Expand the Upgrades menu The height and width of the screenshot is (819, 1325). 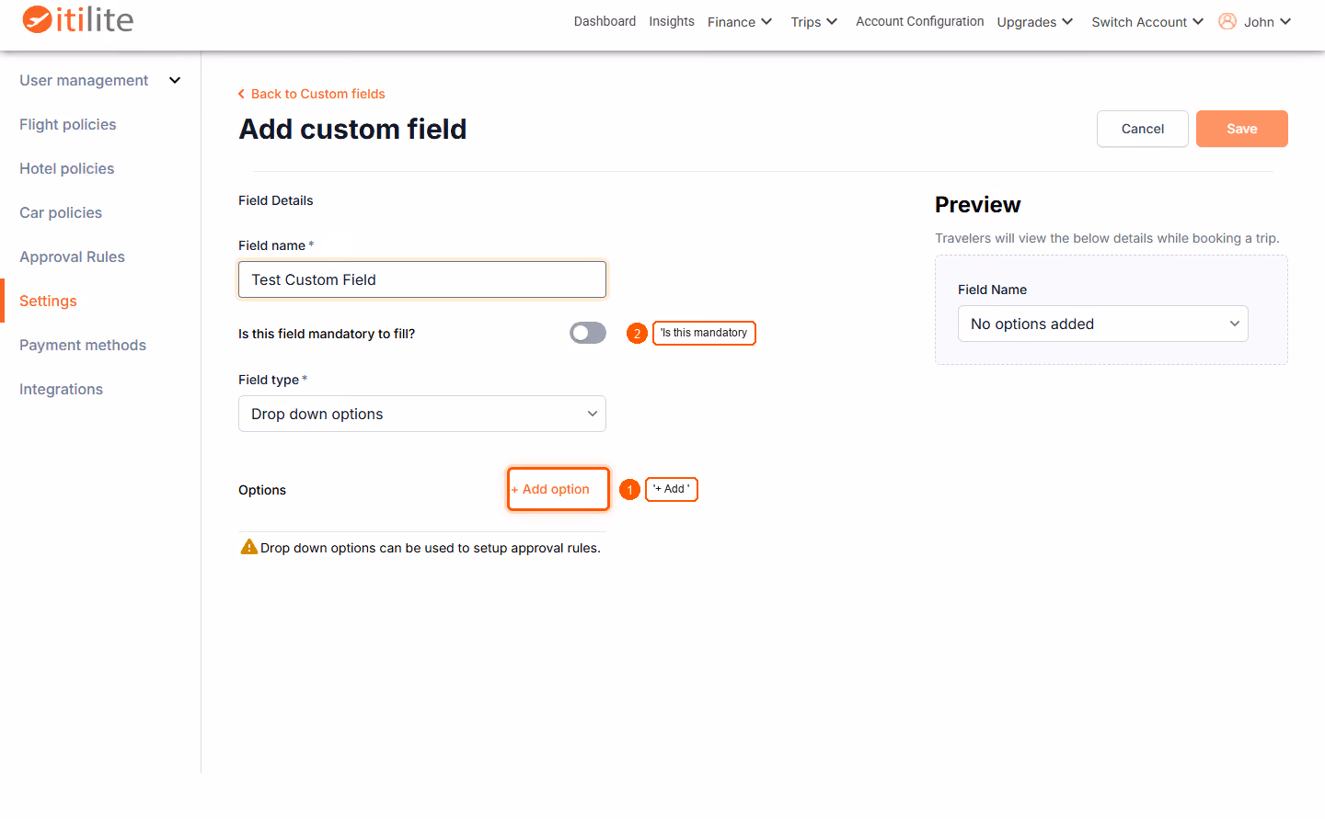point(1035,22)
